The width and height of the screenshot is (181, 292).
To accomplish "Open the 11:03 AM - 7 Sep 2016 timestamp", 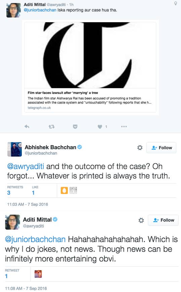I will point(28,204).
